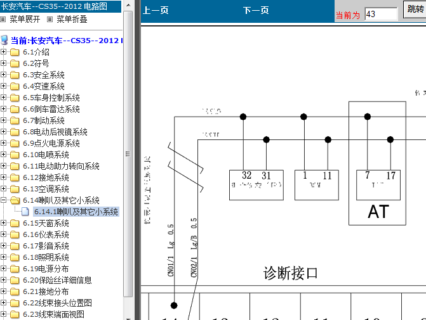Go to previous page with 上一页

point(156,10)
